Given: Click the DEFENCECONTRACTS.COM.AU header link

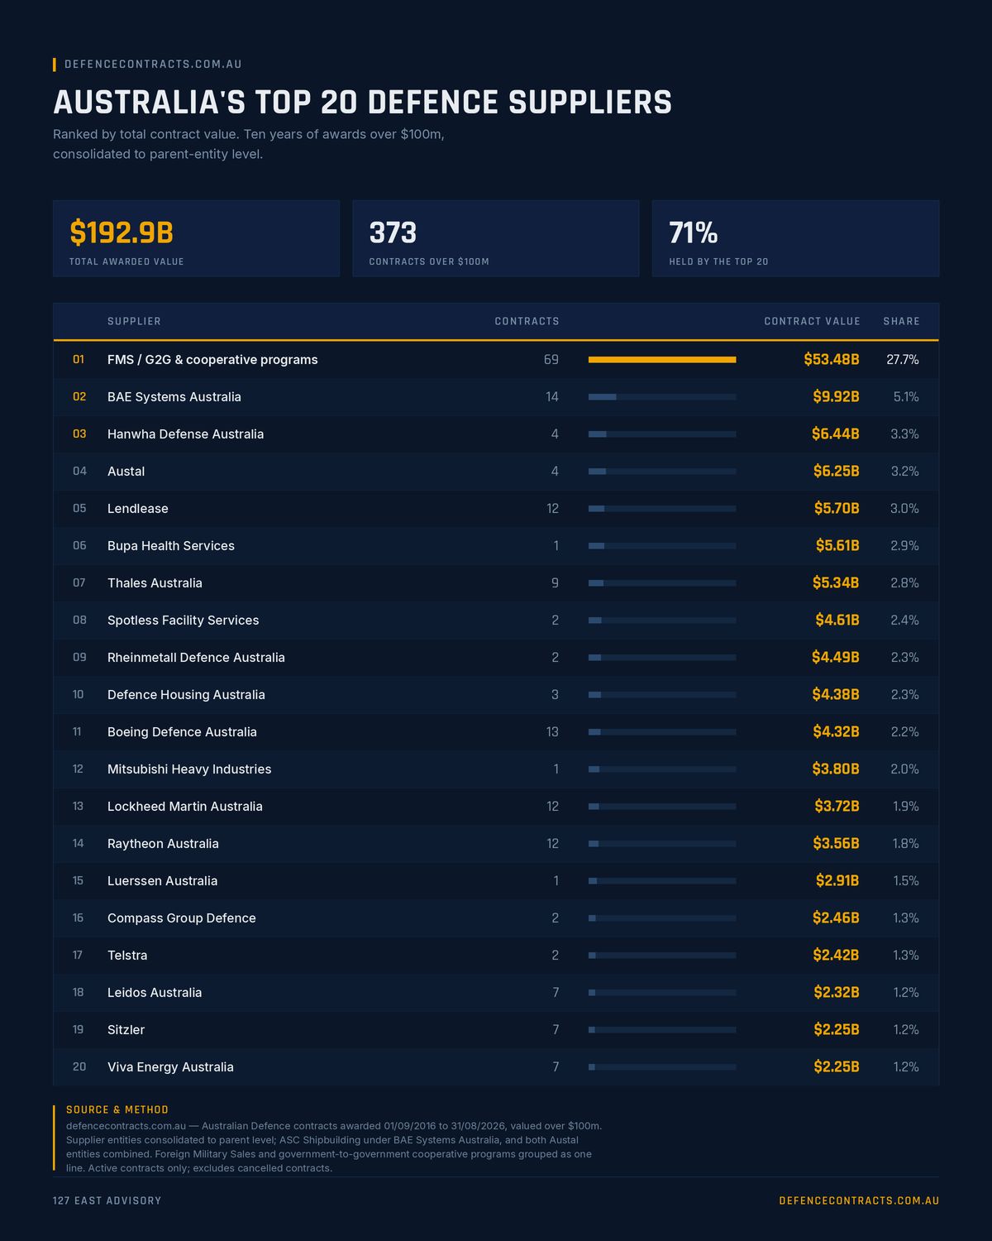Looking at the screenshot, I should coord(153,65).
